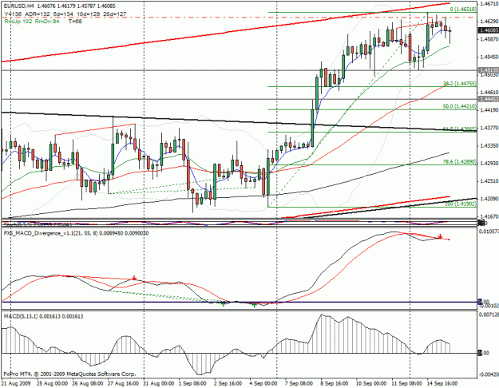Click the green up arrow near 4 Sep
Image resolution: width=499 pixels, height=388 pixels.
coord(254,305)
